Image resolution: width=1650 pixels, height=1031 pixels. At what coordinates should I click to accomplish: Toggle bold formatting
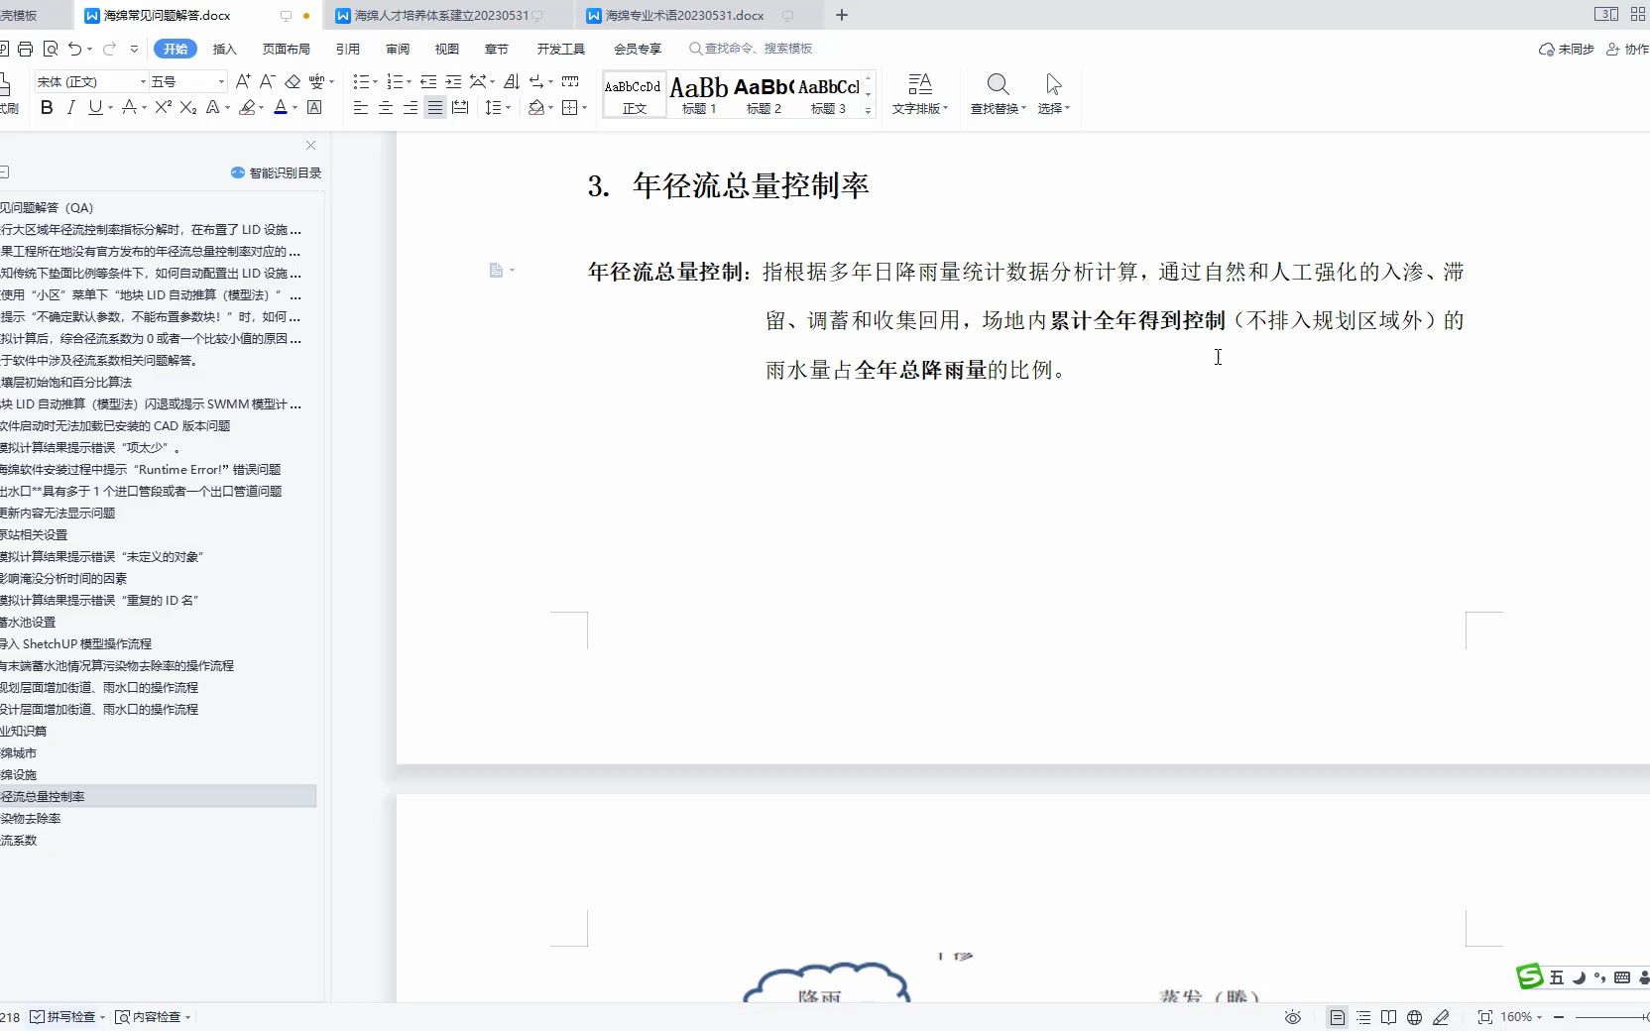pos(46,108)
